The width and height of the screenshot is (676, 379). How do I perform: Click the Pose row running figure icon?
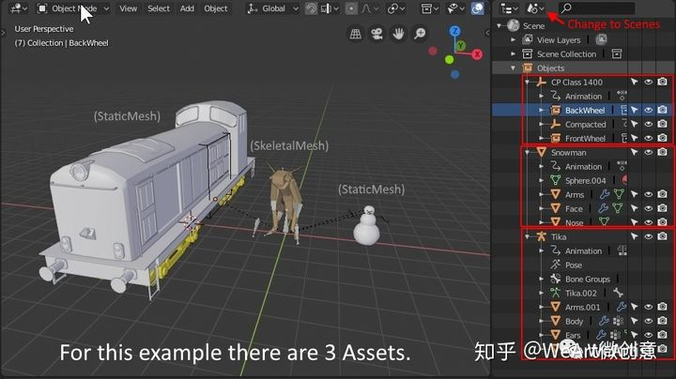coord(555,265)
